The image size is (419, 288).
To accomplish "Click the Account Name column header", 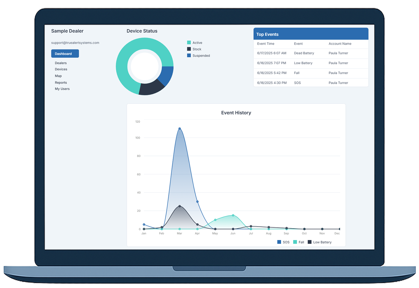I will pos(340,44).
